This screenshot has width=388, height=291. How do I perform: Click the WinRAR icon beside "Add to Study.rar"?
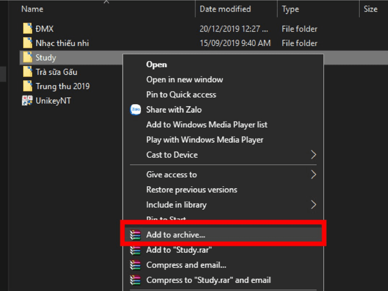[135, 250]
